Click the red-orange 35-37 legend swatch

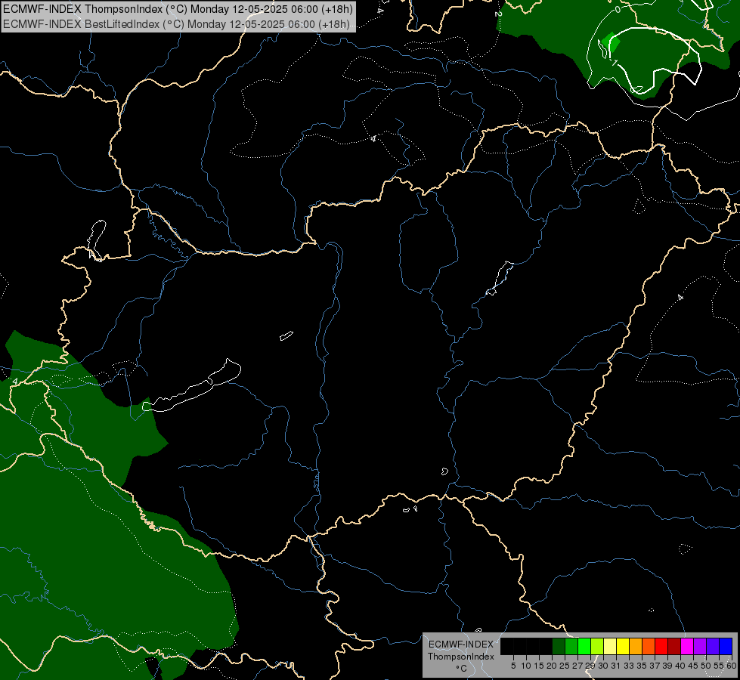click(x=649, y=646)
